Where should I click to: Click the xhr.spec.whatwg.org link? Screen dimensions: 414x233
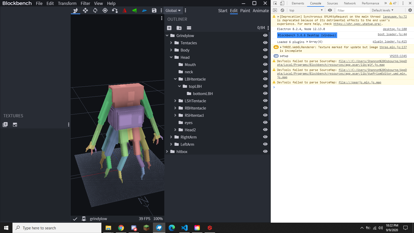357,24
